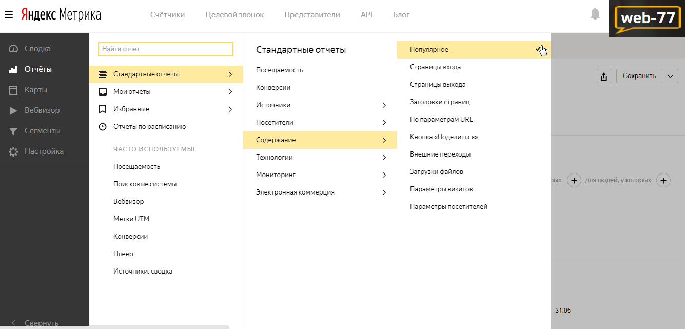Click the Сохранить button
685x329 pixels.
(x=639, y=76)
